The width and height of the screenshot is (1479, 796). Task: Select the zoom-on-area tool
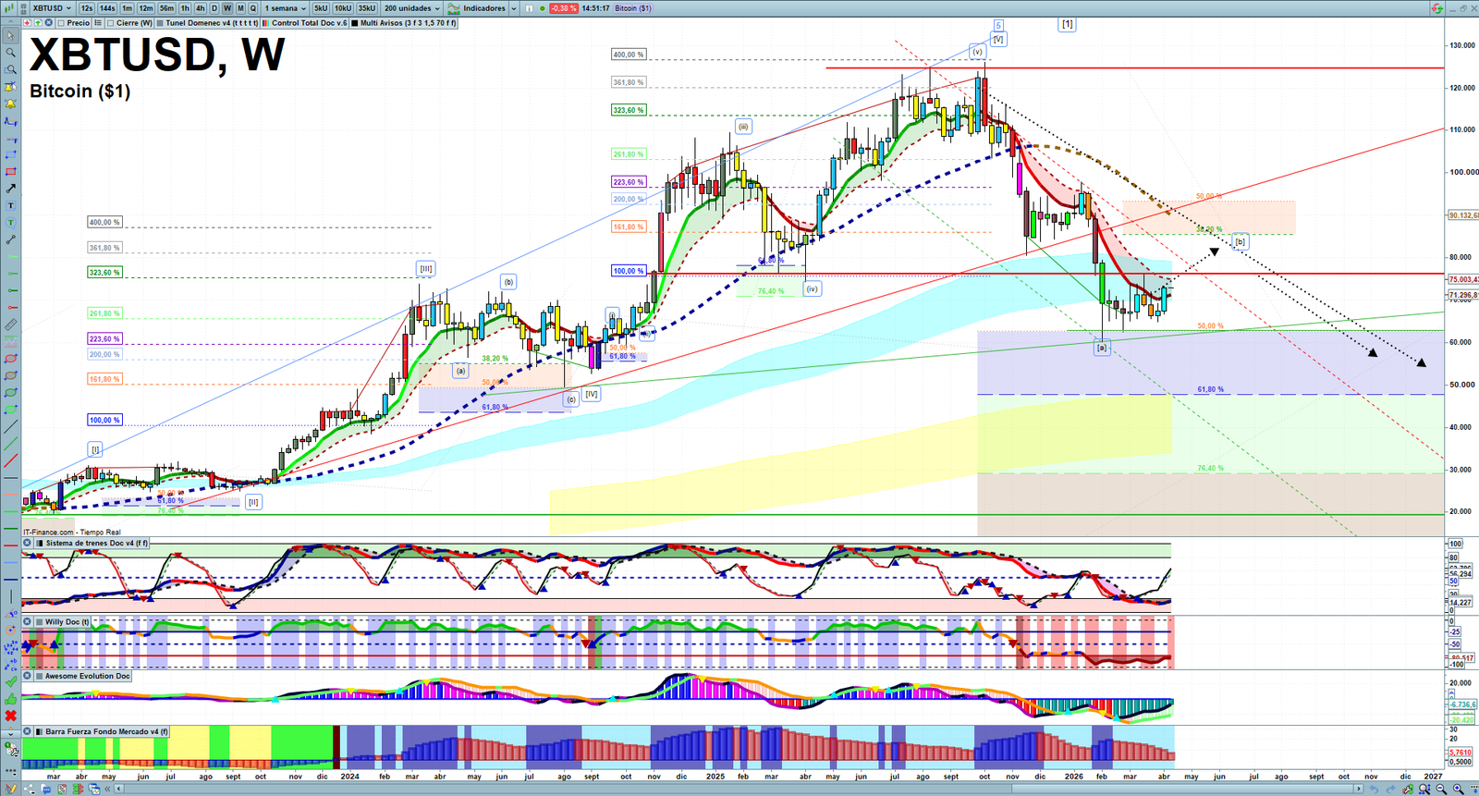pyautogui.click(x=10, y=69)
